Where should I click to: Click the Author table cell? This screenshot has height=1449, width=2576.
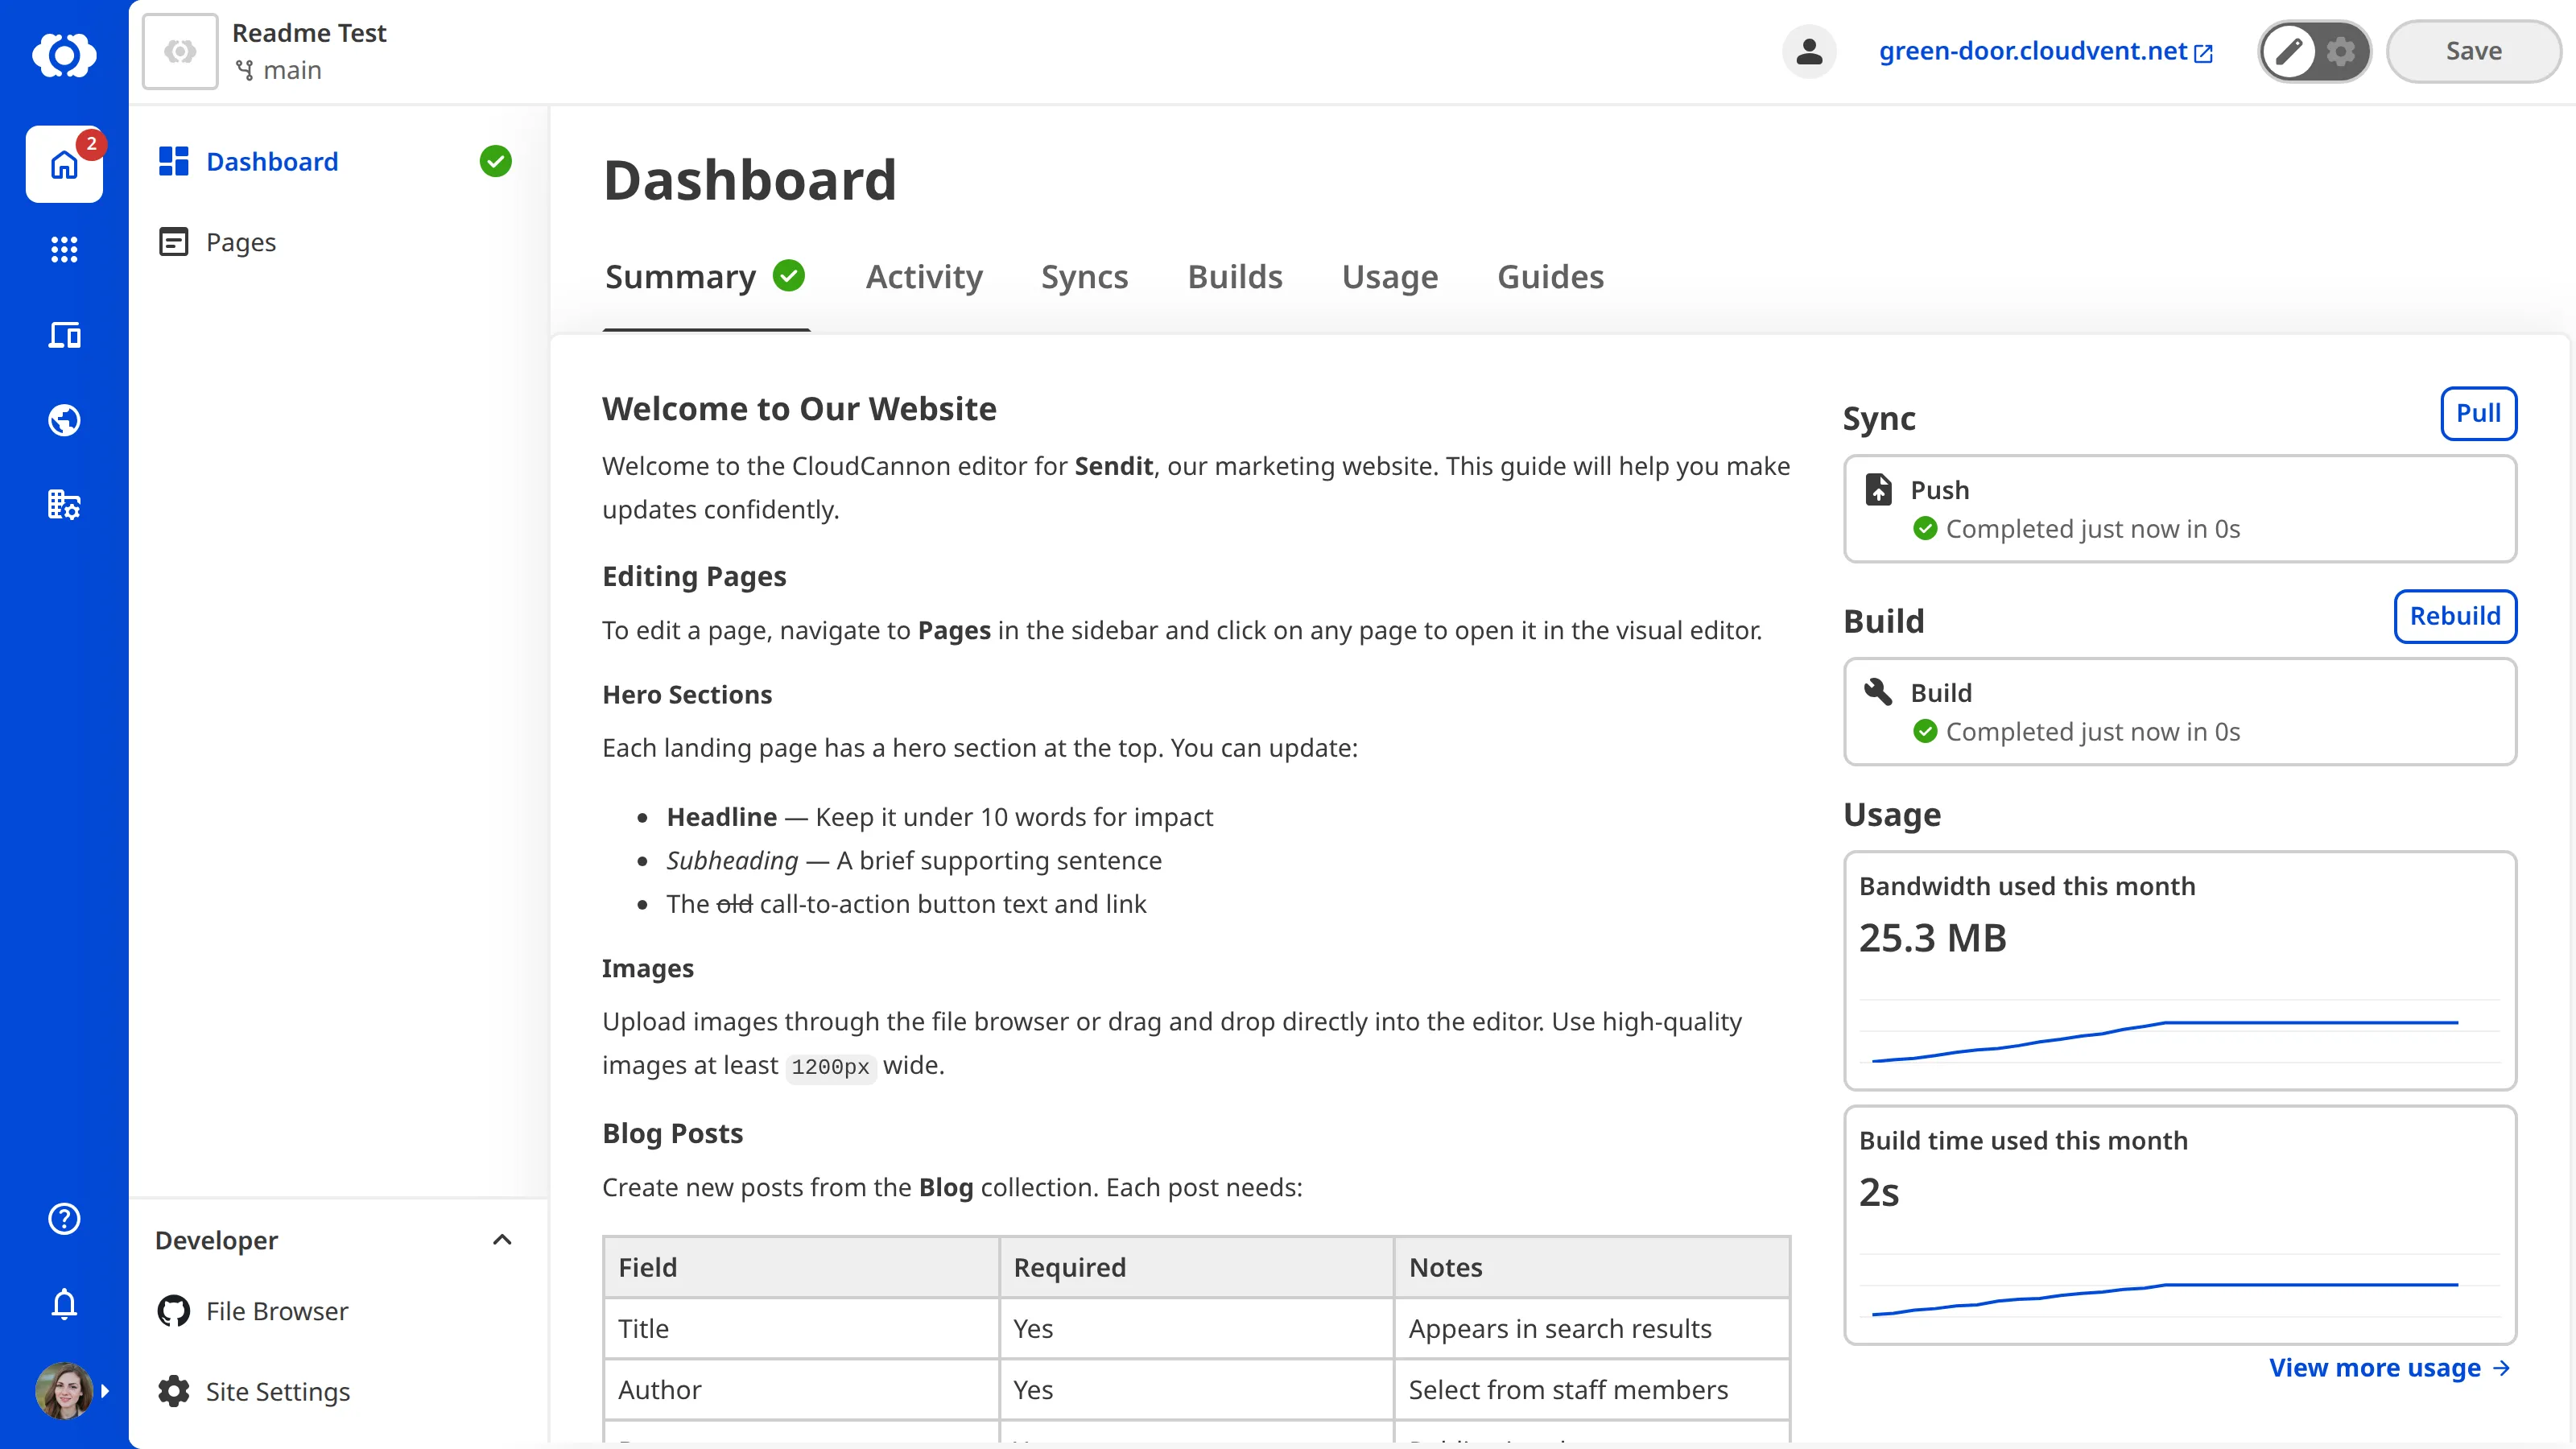point(801,1390)
